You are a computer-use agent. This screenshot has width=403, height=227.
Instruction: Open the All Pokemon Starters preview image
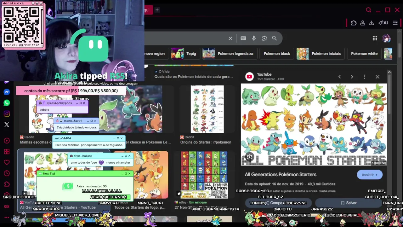[314, 125]
